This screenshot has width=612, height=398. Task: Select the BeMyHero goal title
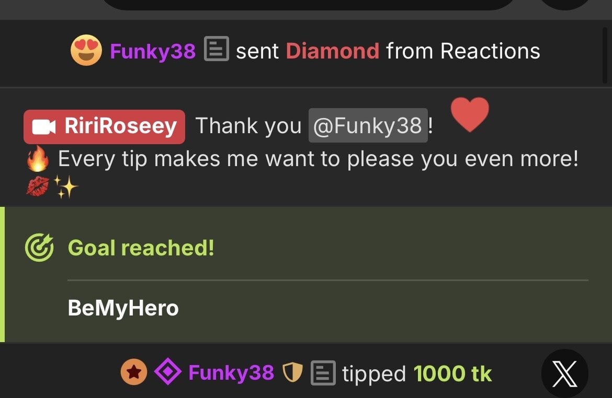(x=123, y=308)
